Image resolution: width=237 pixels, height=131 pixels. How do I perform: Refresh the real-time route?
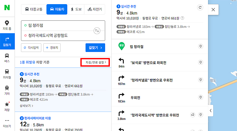pos(200,7)
